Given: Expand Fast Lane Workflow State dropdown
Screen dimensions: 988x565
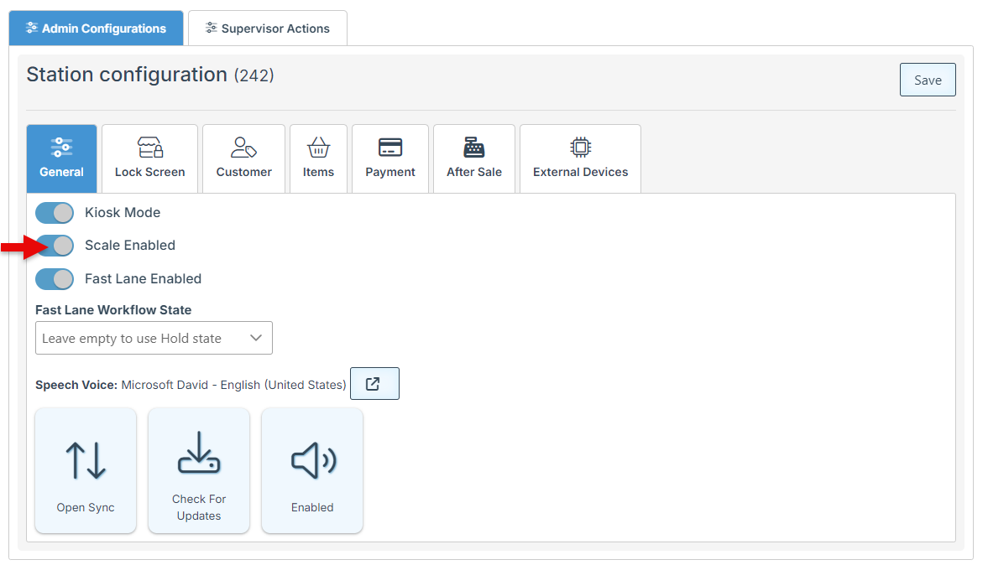Looking at the screenshot, I should pos(154,338).
